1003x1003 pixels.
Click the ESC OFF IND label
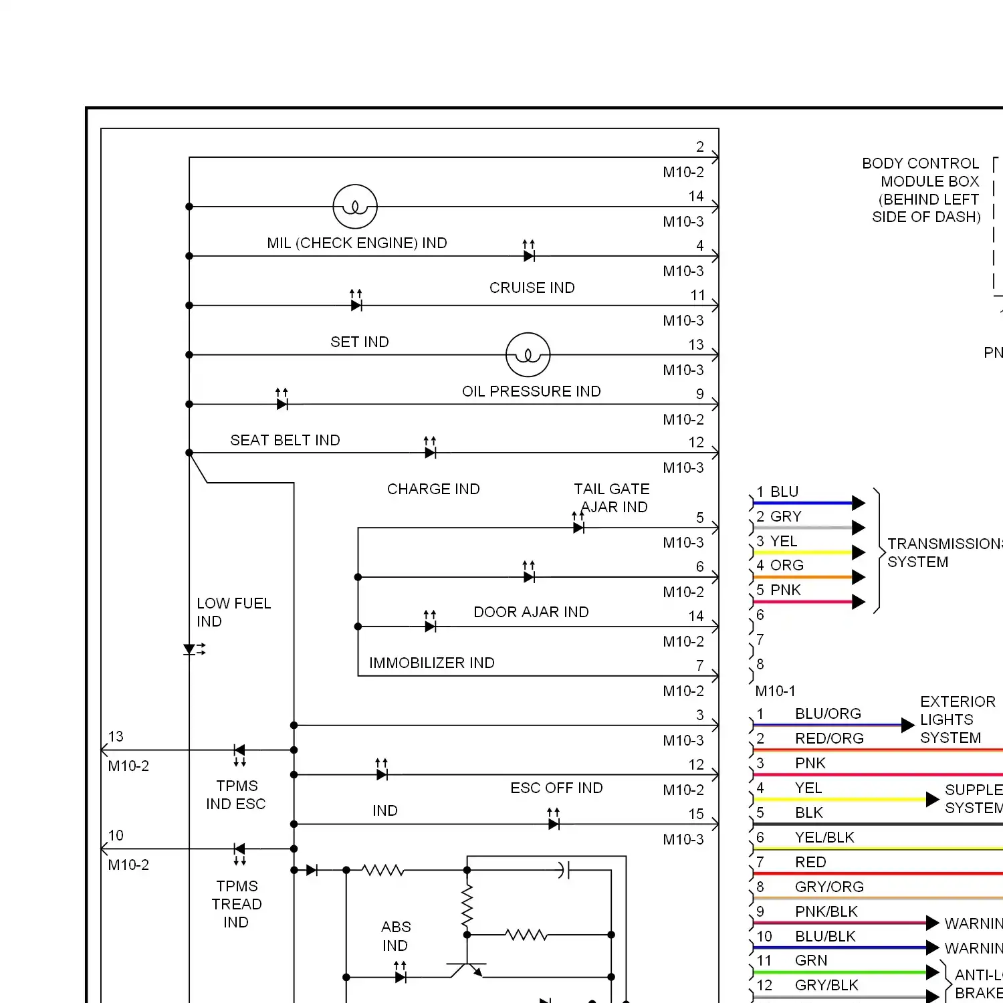pos(557,788)
